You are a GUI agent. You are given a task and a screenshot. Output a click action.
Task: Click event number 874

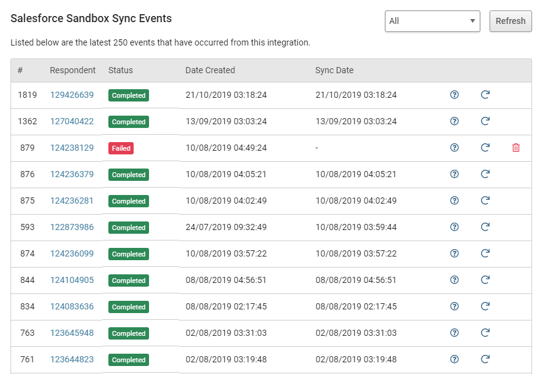(x=28, y=253)
